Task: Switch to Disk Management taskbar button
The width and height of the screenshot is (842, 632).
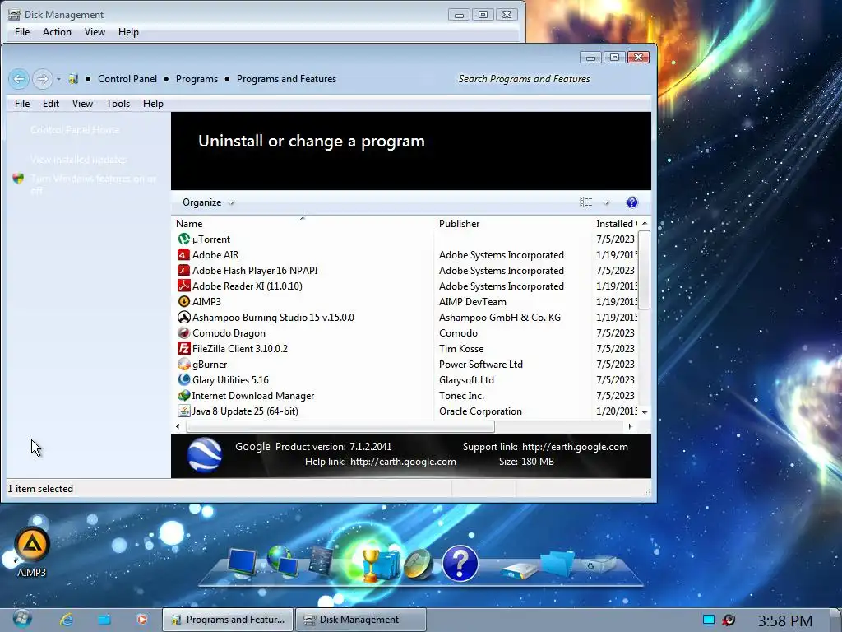Action: [x=361, y=620]
